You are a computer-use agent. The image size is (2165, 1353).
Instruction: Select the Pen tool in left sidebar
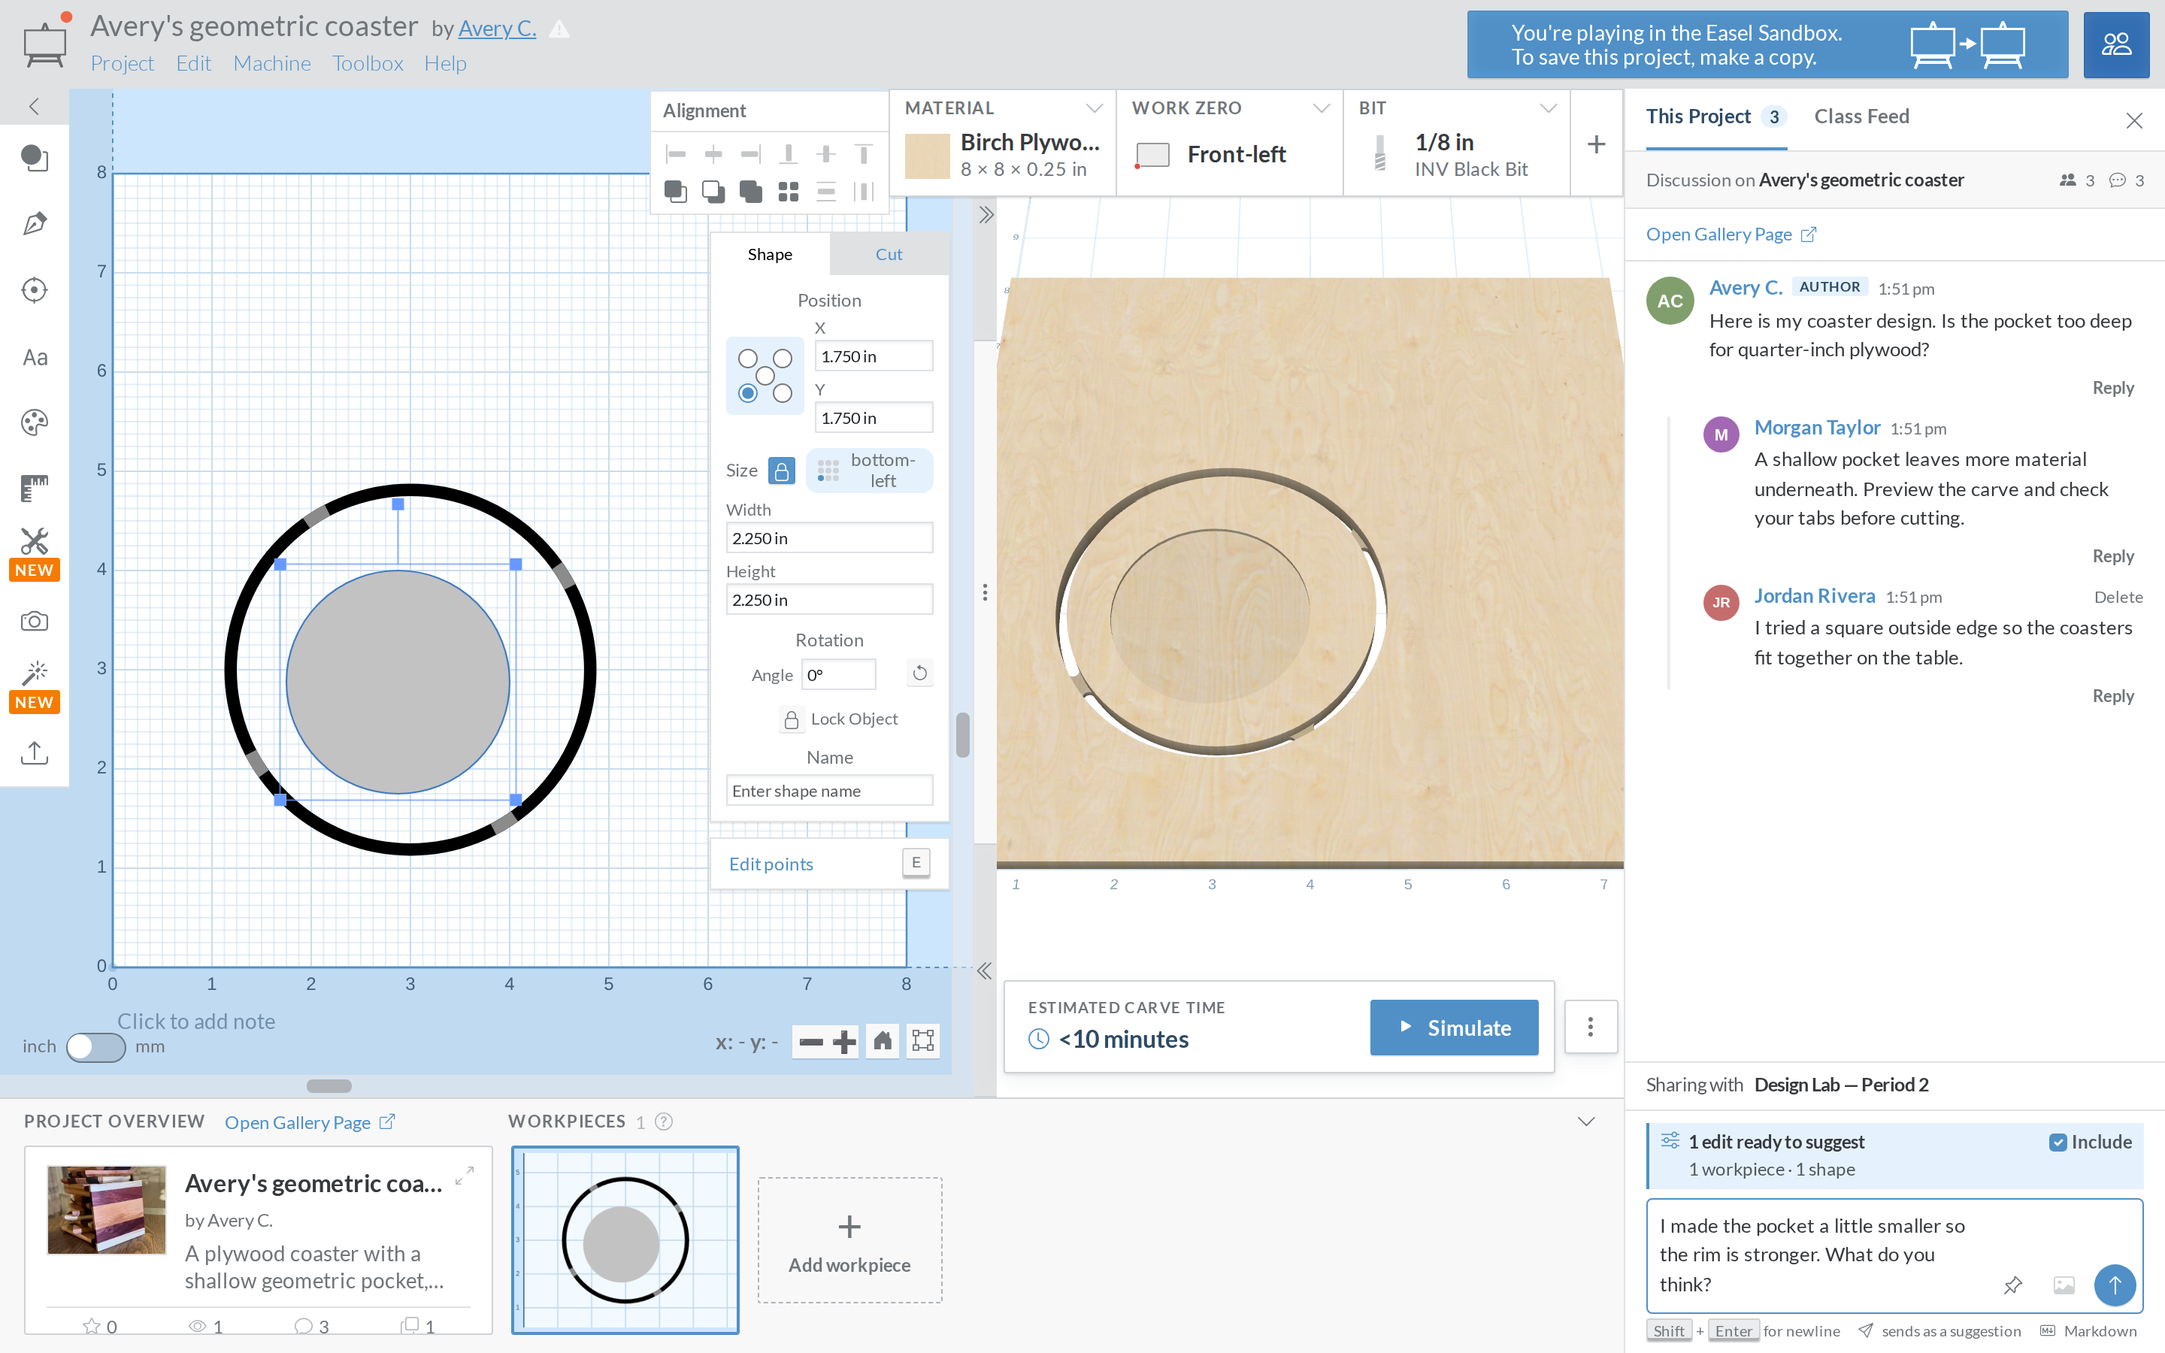click(x=34, y=224)
